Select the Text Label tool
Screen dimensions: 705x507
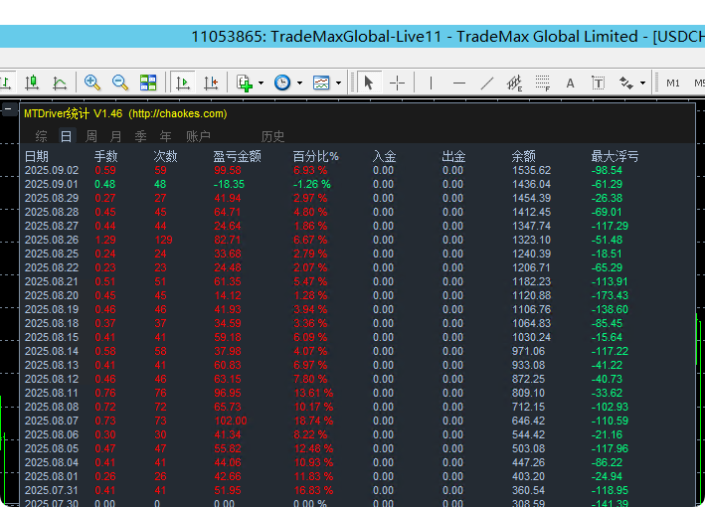click(598, 83)
